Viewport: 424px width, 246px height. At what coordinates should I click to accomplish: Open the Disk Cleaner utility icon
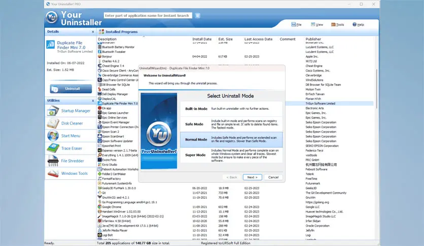pos(53,124)
